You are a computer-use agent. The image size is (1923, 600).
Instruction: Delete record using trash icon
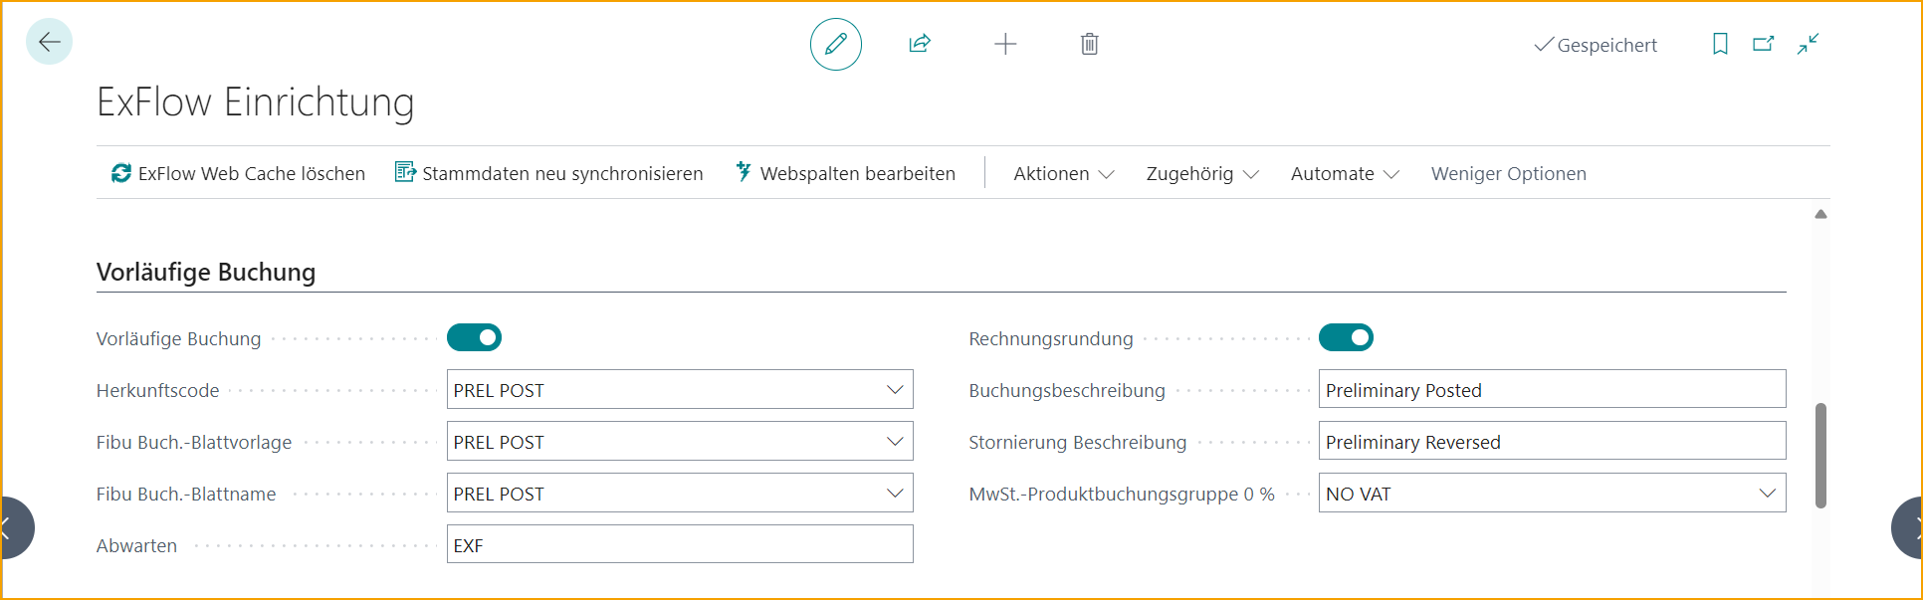point(1090,44)
